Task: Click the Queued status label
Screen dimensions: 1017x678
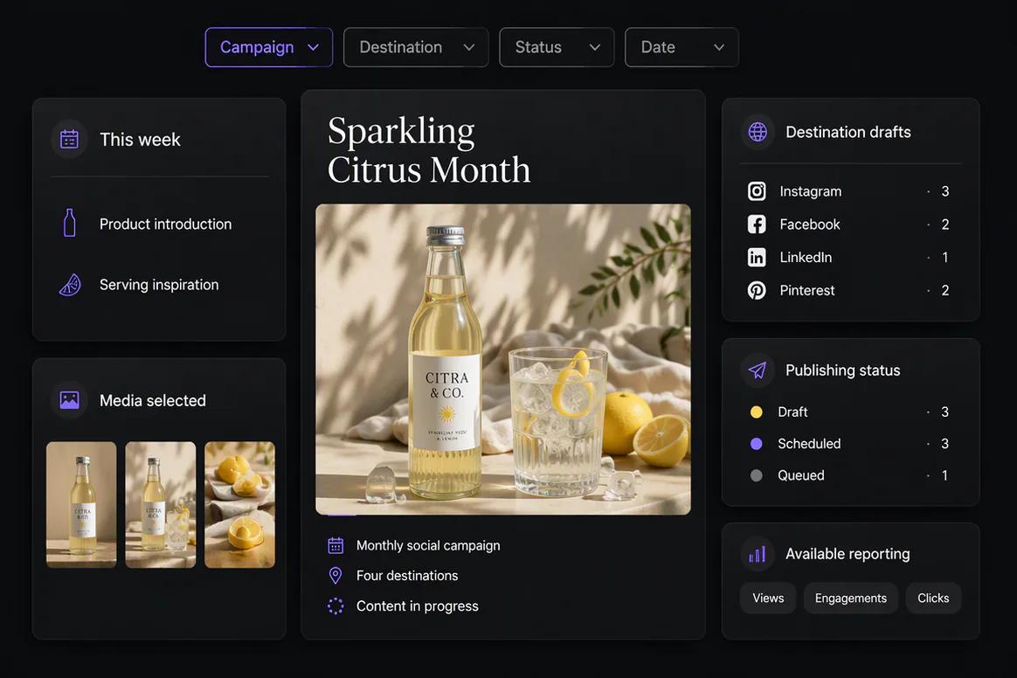Action: click(x=801, y=475)
